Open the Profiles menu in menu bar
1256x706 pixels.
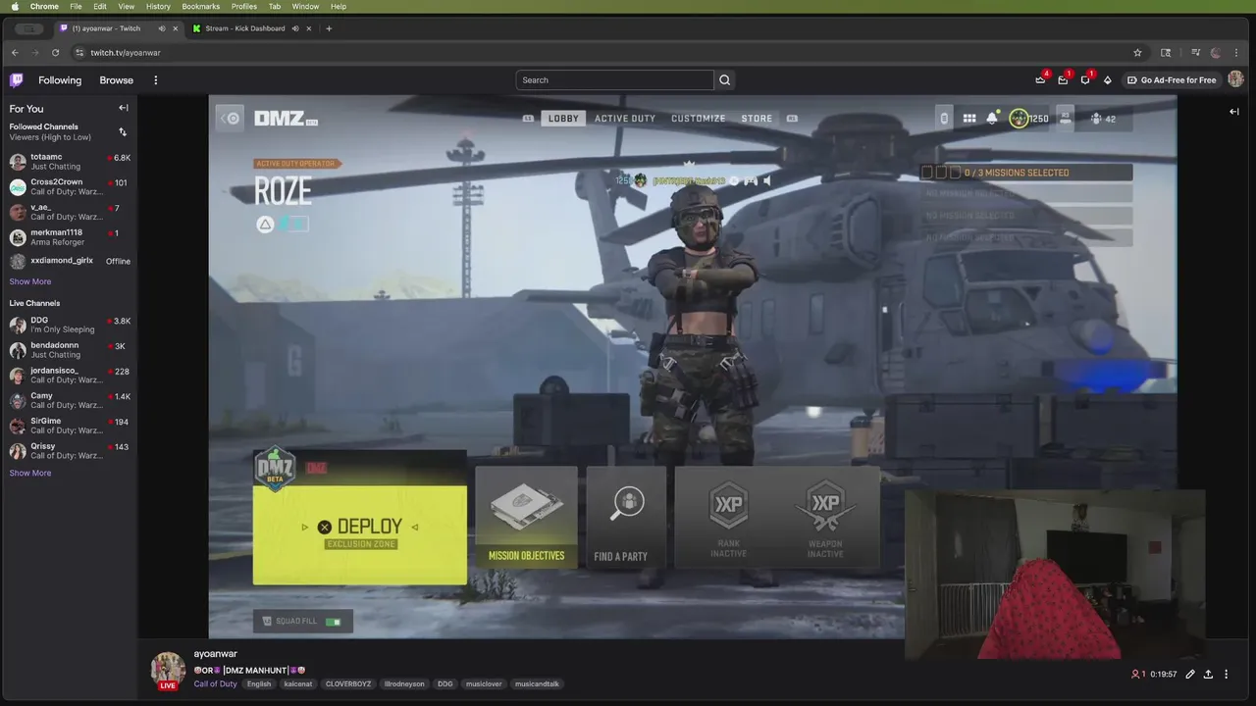tap(243, 6)
